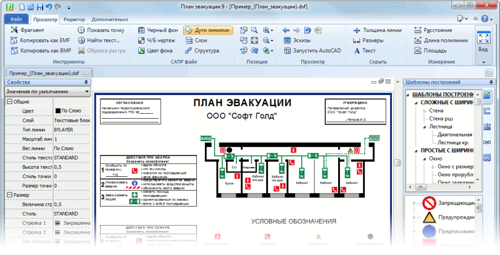Viewport: 500px width, 255px height.
Task: Open zoom out dropdown arrow
Action: [x=272, y=41]
